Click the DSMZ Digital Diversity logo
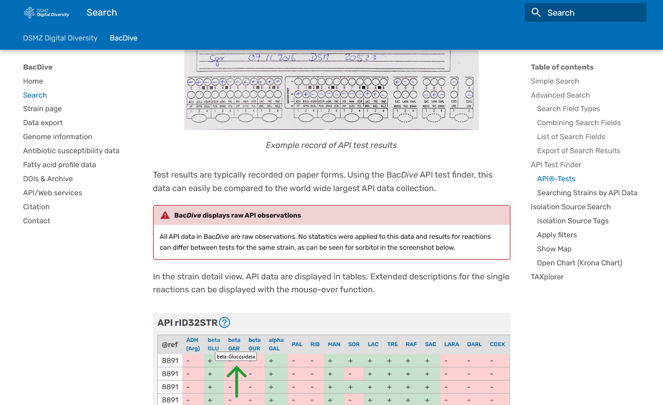The height and width of the screenshot is (405, 663). (47, 12)
